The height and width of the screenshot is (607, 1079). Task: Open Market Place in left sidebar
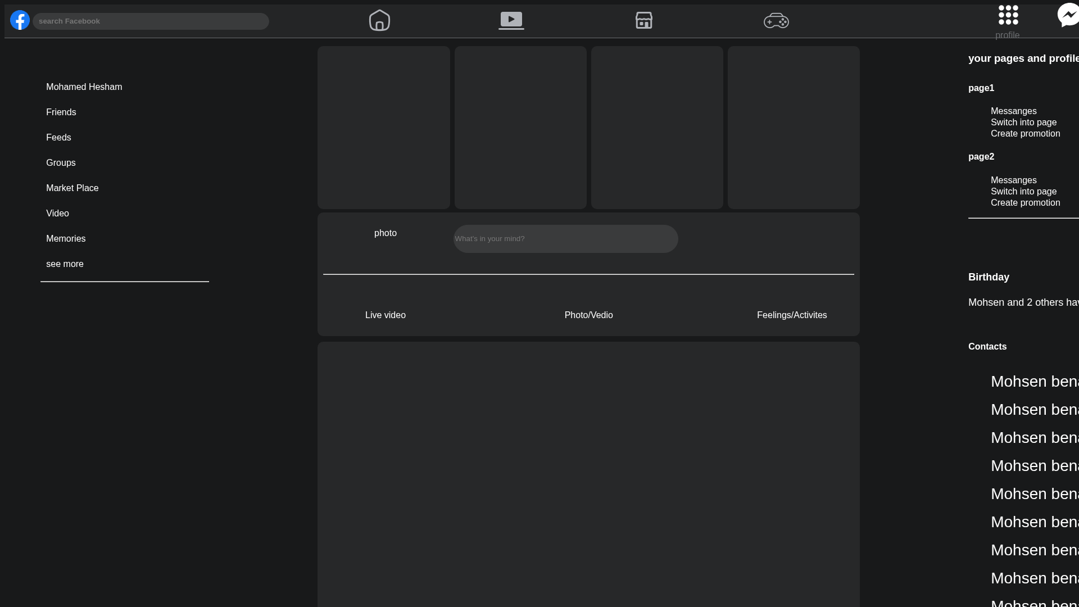pos(72,188)
